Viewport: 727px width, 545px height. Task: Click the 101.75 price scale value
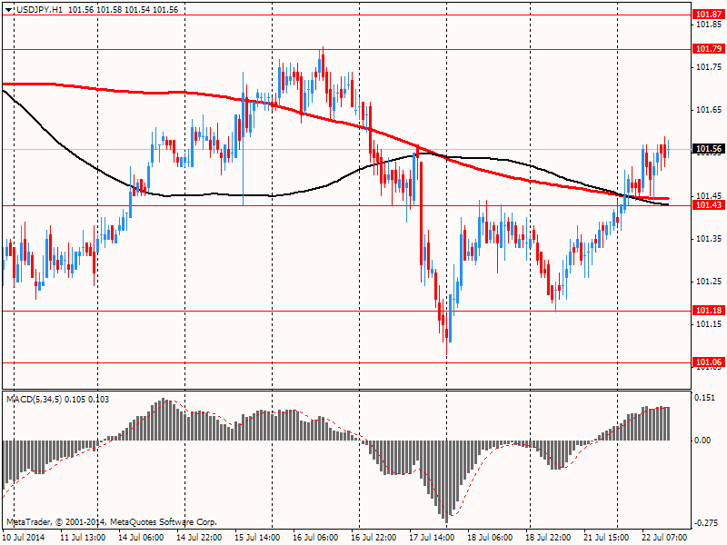click(709, 67)
